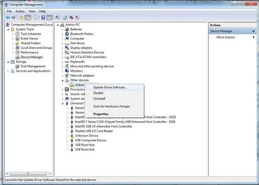Expand the Task Scheduler node
The image size is (259, 185).
tap(13, 34)
